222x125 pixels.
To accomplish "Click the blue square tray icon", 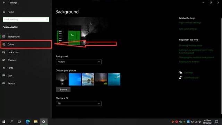I will (188, 122).
